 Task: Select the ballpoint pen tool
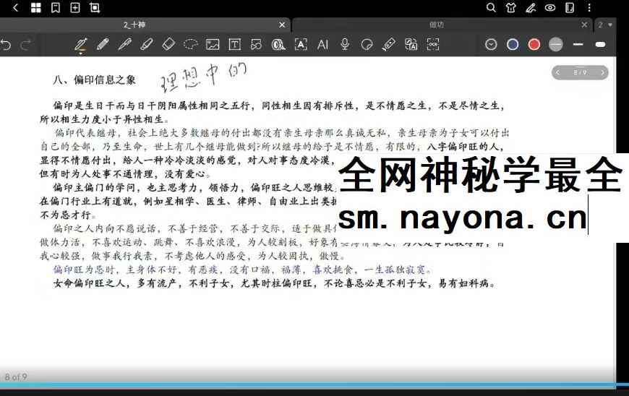(x=125, y=44)
